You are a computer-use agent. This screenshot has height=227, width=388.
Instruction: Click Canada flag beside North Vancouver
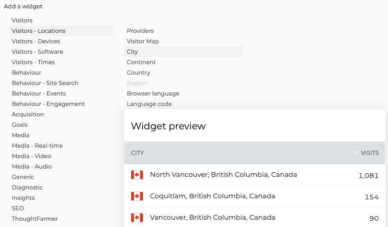[137, 175]
